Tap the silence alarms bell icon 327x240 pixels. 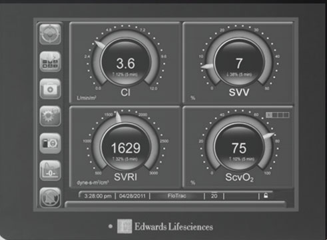[50, 197]
